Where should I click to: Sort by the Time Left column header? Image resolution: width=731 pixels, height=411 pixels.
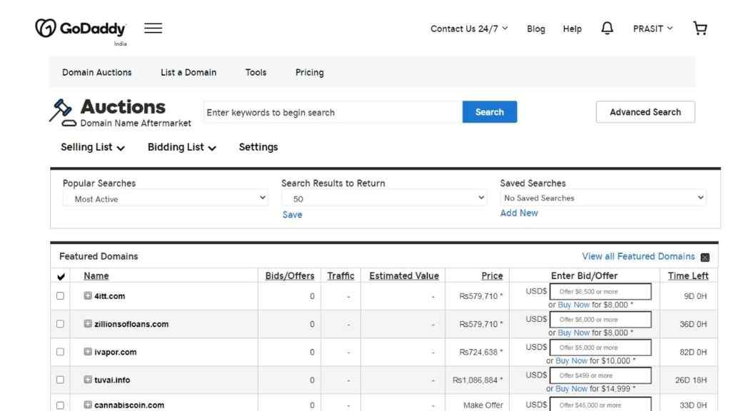(x=688, y=276)
